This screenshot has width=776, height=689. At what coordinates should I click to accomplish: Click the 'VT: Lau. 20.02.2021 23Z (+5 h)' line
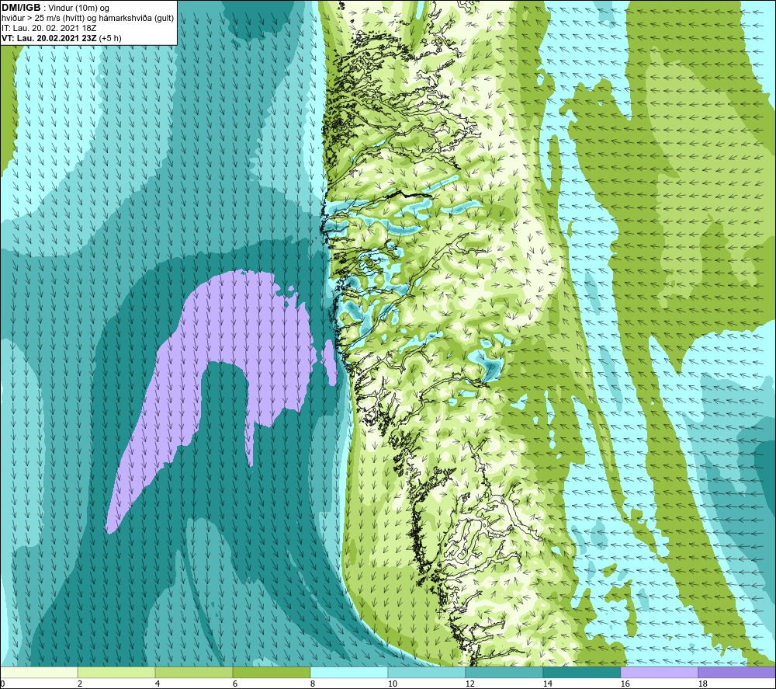[61, 38]
